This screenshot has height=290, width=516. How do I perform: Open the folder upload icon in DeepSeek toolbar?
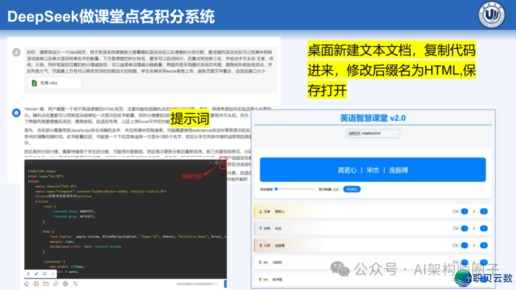coord(47,283)
